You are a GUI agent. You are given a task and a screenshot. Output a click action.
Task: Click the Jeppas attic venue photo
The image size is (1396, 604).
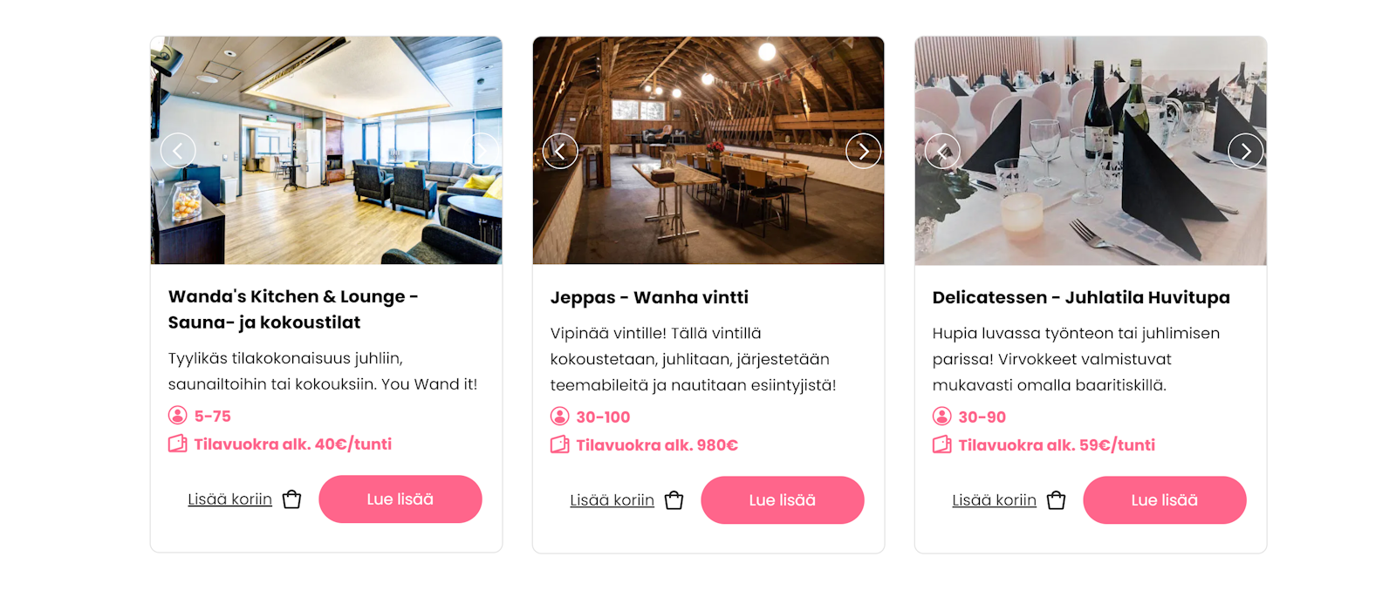click(x=708, y=200)
